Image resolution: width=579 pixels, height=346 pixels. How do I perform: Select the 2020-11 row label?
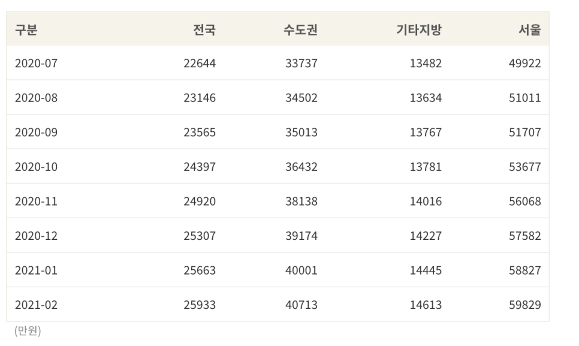(x=36, y=201)
